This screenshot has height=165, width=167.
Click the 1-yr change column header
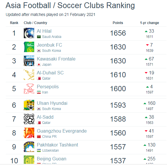tap(149, 23)
